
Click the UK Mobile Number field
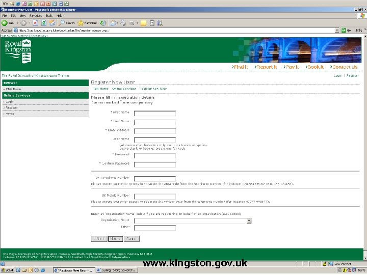click(x=155, y=197)
